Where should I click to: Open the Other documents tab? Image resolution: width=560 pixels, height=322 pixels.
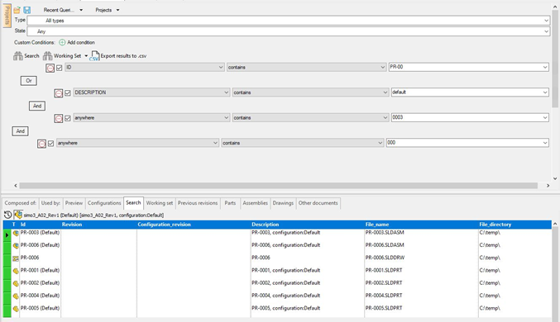click(x=318, y=203)
